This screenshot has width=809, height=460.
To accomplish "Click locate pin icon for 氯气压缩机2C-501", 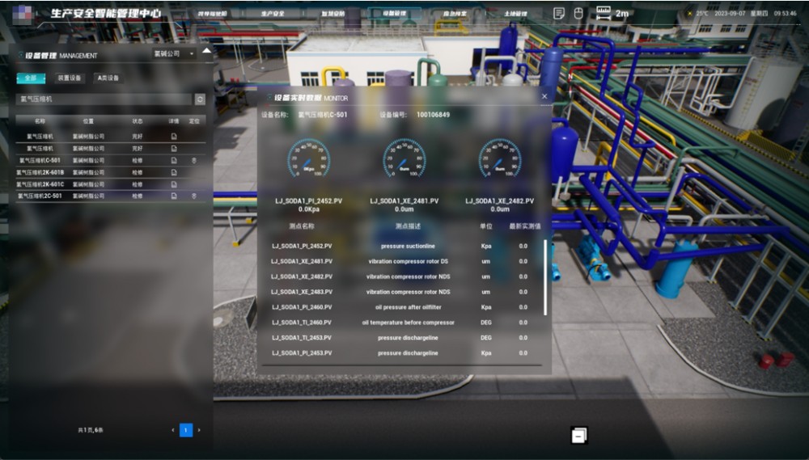I will [193, 196].
